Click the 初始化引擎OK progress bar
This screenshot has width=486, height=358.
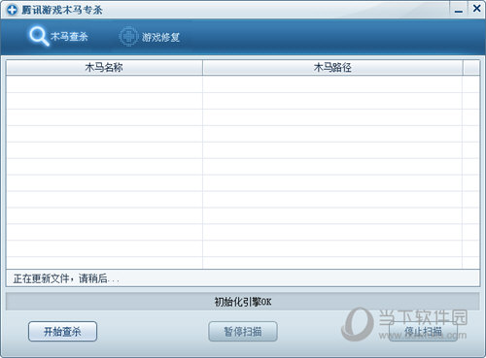pos(243,302)
